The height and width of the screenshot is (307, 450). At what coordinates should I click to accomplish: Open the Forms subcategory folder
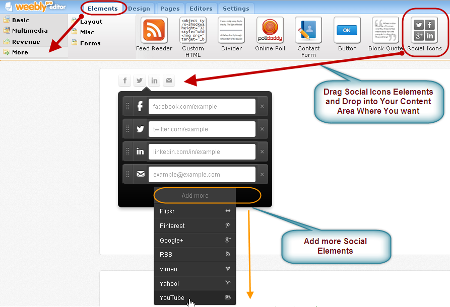pyautogui.click(x=90, y=43)
